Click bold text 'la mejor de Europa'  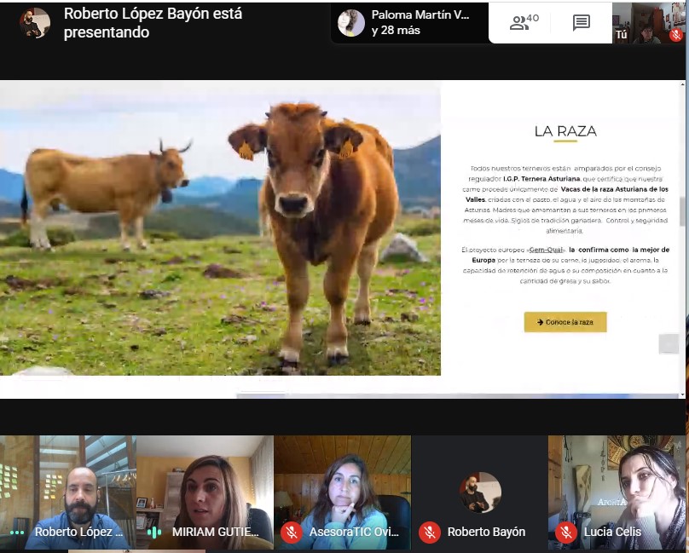[x=570, y=255]
